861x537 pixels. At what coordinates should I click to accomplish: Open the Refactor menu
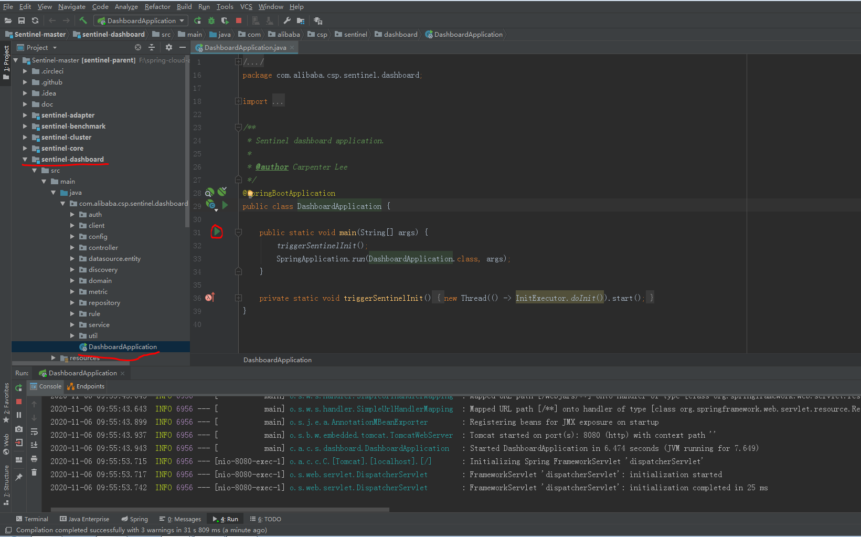click(x=157, y=7)
